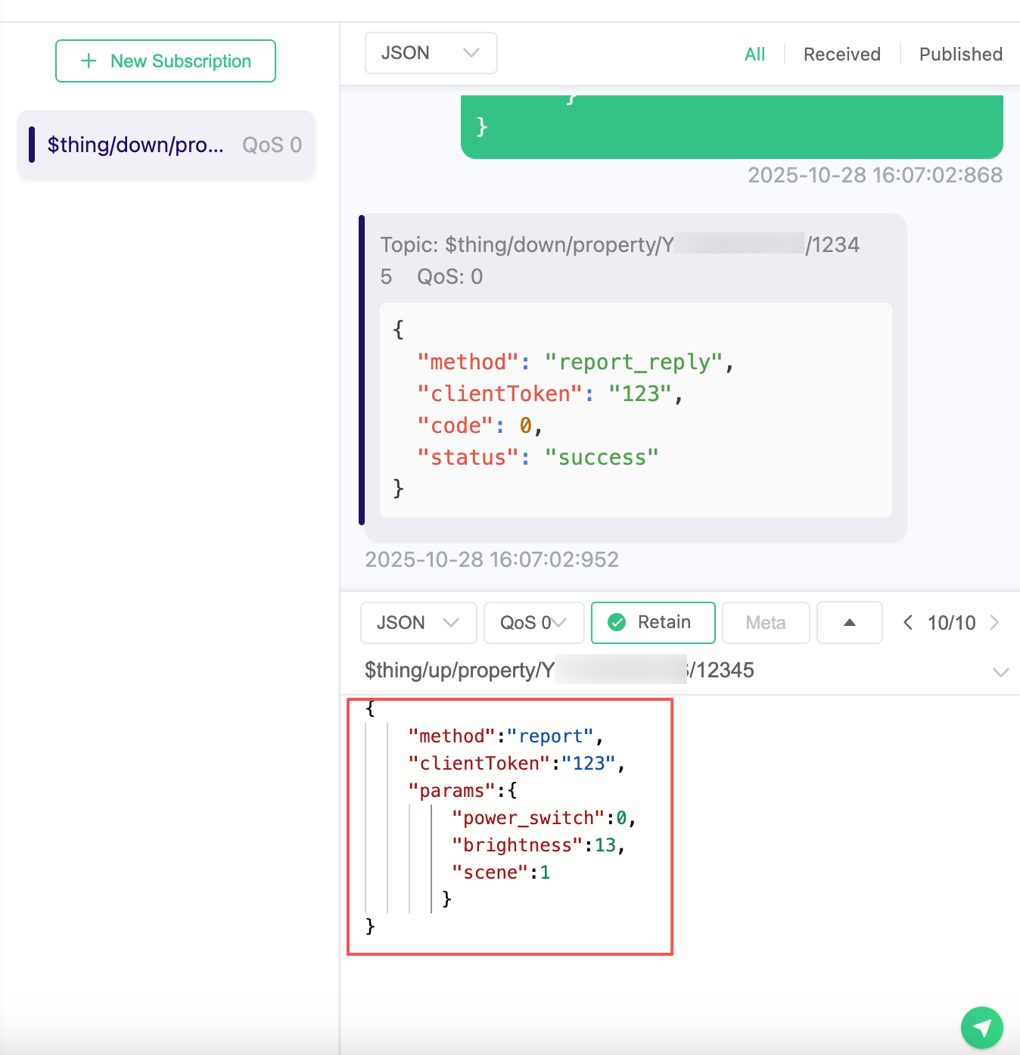Filter to Published messages
Viewport: 1020px width, 1055px height.
pyautogui.click(x=960, y=54)
